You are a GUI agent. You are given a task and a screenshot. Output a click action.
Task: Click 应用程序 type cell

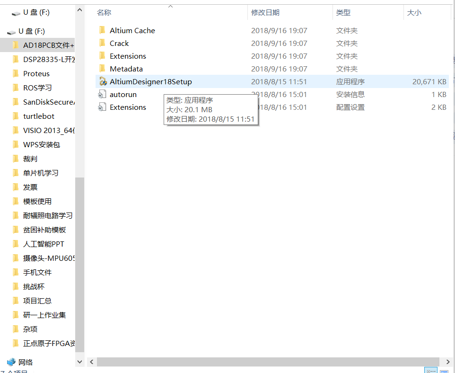[x=350, y=81]
